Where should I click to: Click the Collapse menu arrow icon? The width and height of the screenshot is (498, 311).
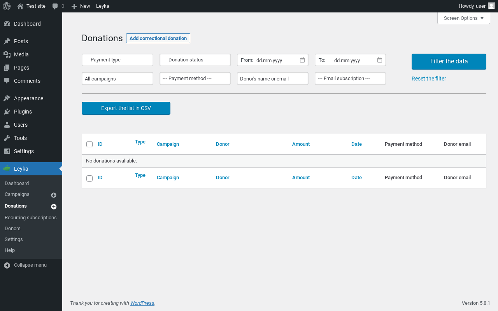[7, 265]
